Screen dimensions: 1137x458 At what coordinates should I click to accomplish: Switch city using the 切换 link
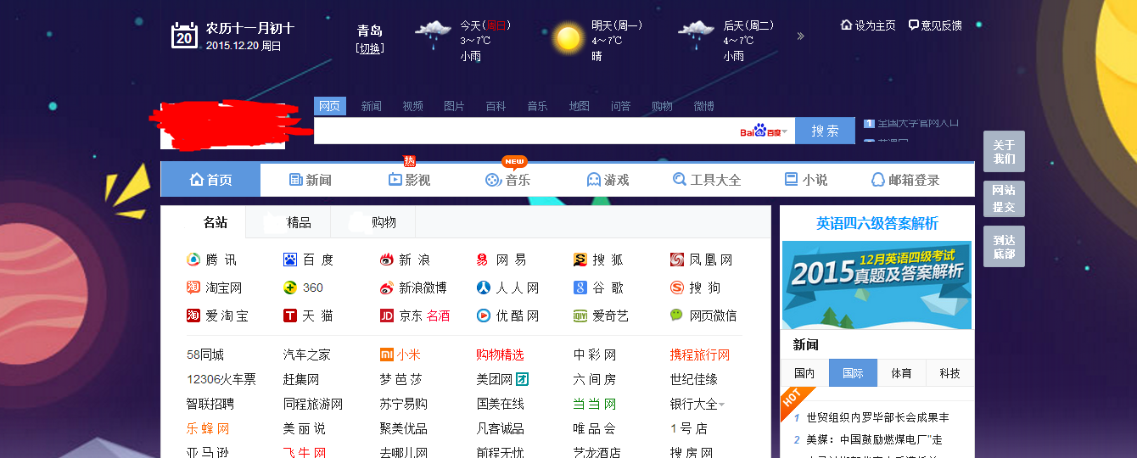[370, 48]
